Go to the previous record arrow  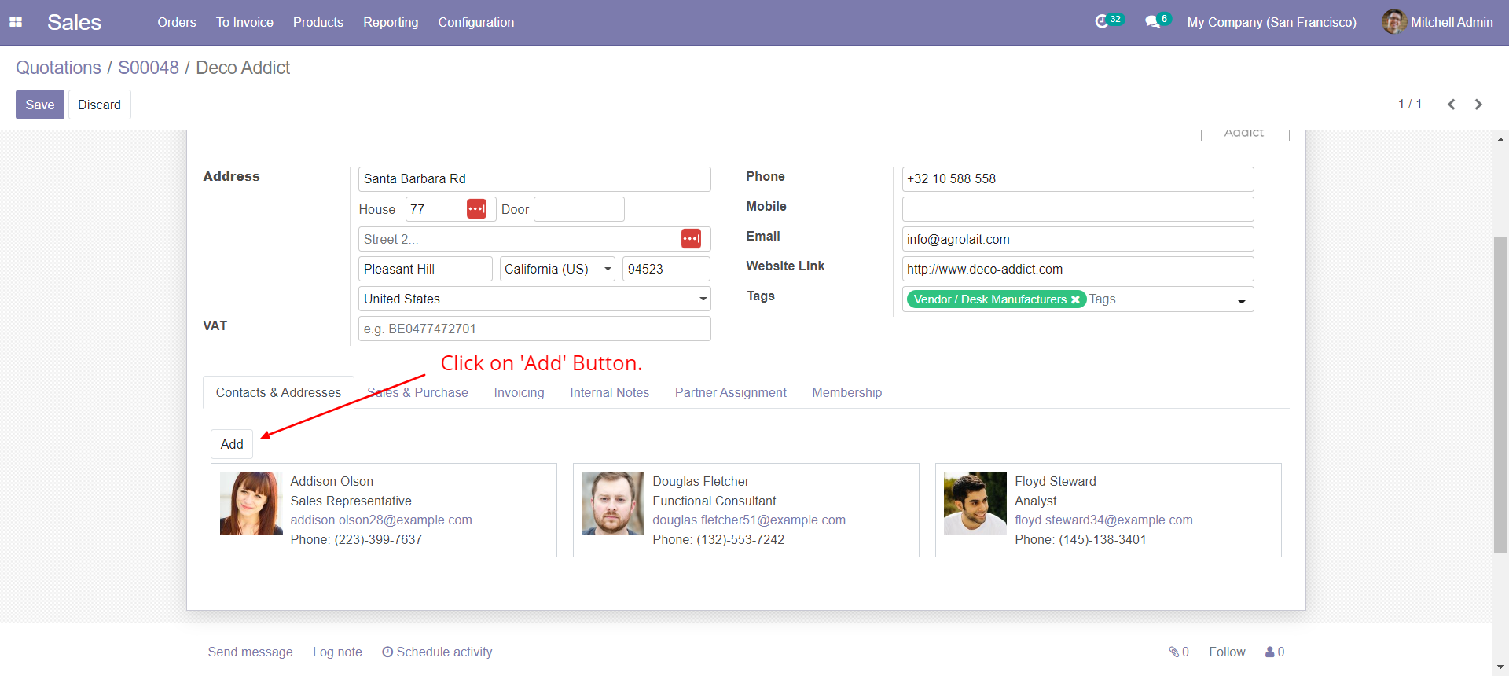[1452, 105]
